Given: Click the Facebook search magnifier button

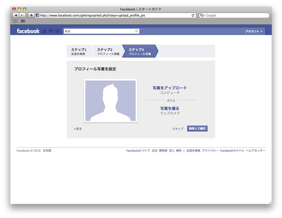Looking at the screenshot, I should tap(137, 31).
